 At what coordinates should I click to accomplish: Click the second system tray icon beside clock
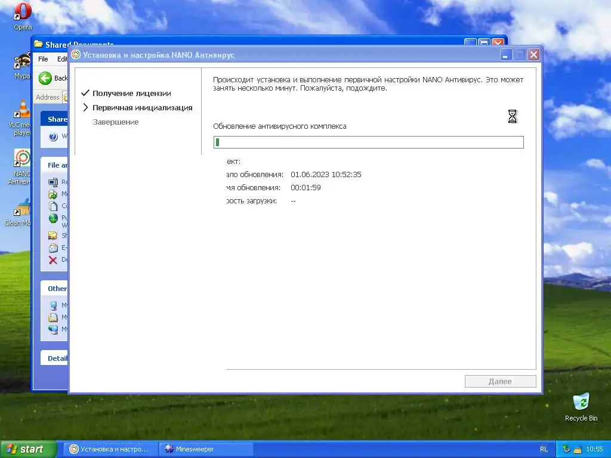[578, 449]
